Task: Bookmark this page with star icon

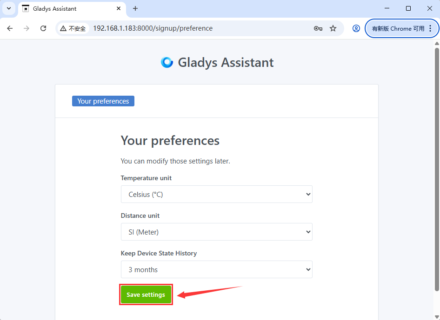Action: 333,28
